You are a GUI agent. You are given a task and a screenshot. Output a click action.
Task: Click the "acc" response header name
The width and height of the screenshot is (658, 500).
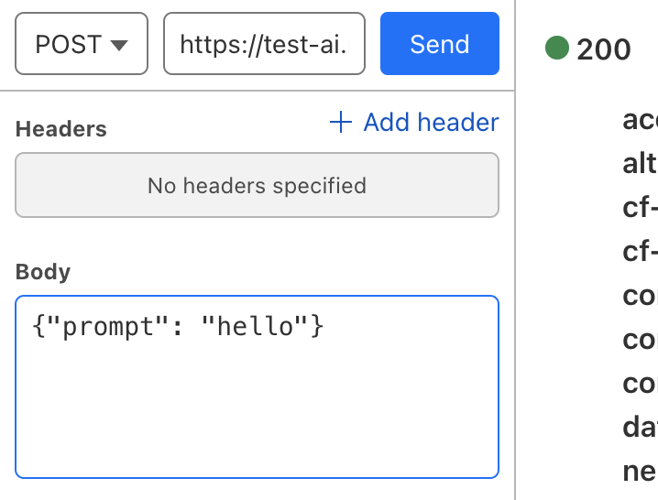coord(640,120)
